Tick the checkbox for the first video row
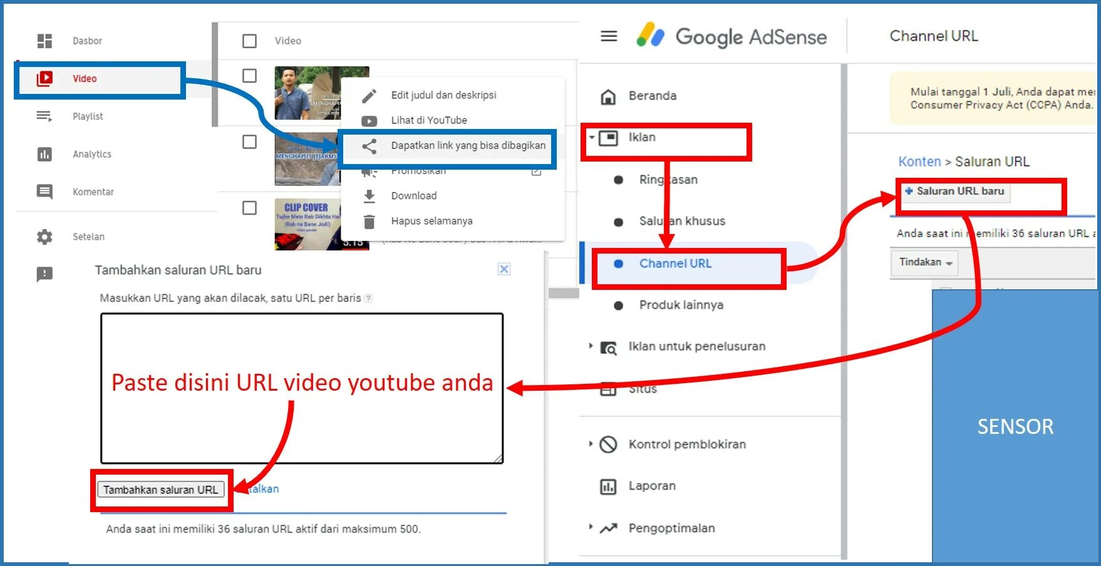The height and width of the screenshot is (566, 1101). click(x=249, y=76)
